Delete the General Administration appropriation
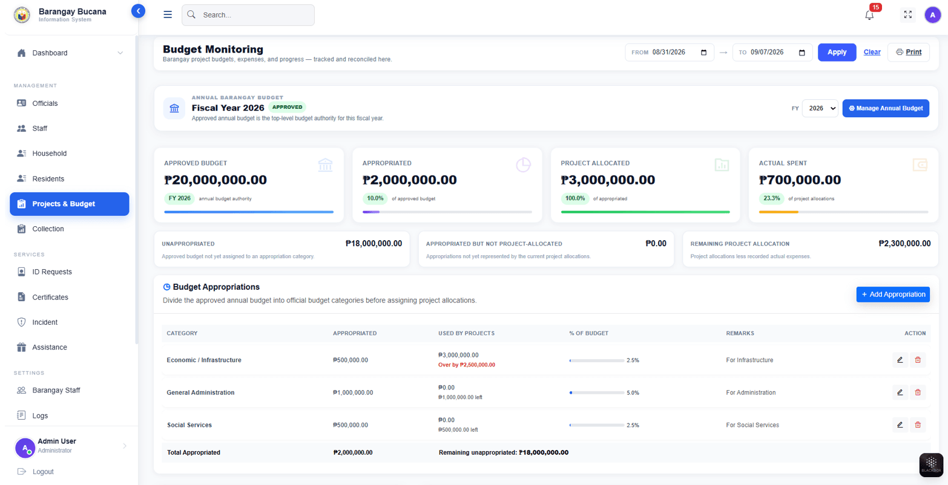Image resolution: width=948 pixels, height=485 pixels. [x=918, y=392]
